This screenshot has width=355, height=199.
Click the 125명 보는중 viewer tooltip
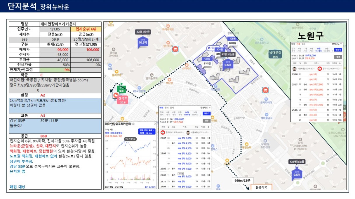tap(296, 161)
